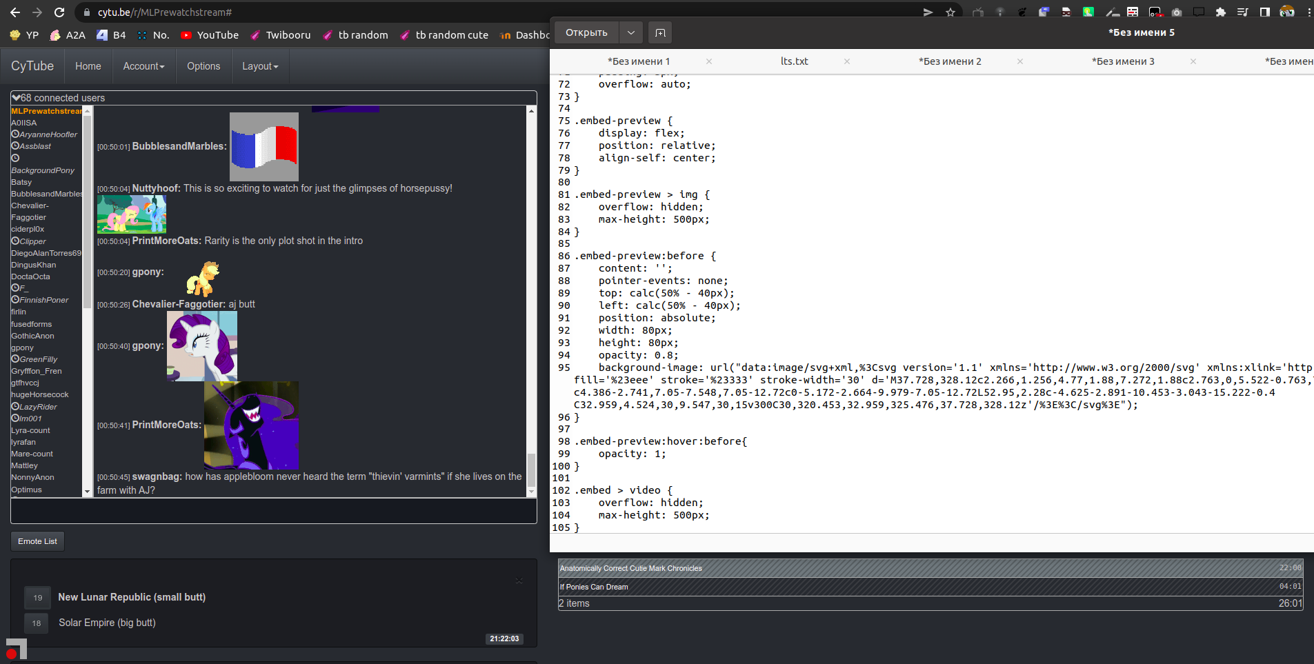1314x664 pixels.
Task: Click the speech bubble extension icon
Action: tap(1199, 12)
